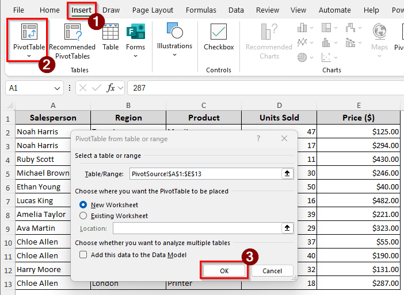Click the combo chart icon
This screenshot has height=295, width=404.
click(350, 42)
